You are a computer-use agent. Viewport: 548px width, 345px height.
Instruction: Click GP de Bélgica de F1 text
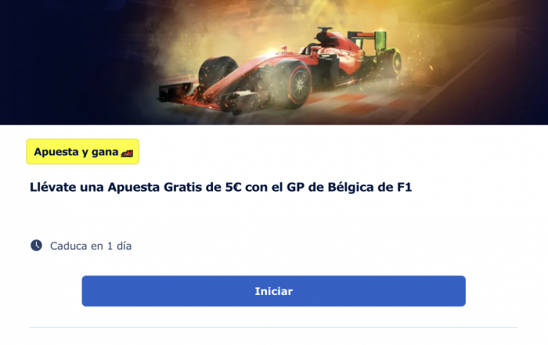coord(349,187)
